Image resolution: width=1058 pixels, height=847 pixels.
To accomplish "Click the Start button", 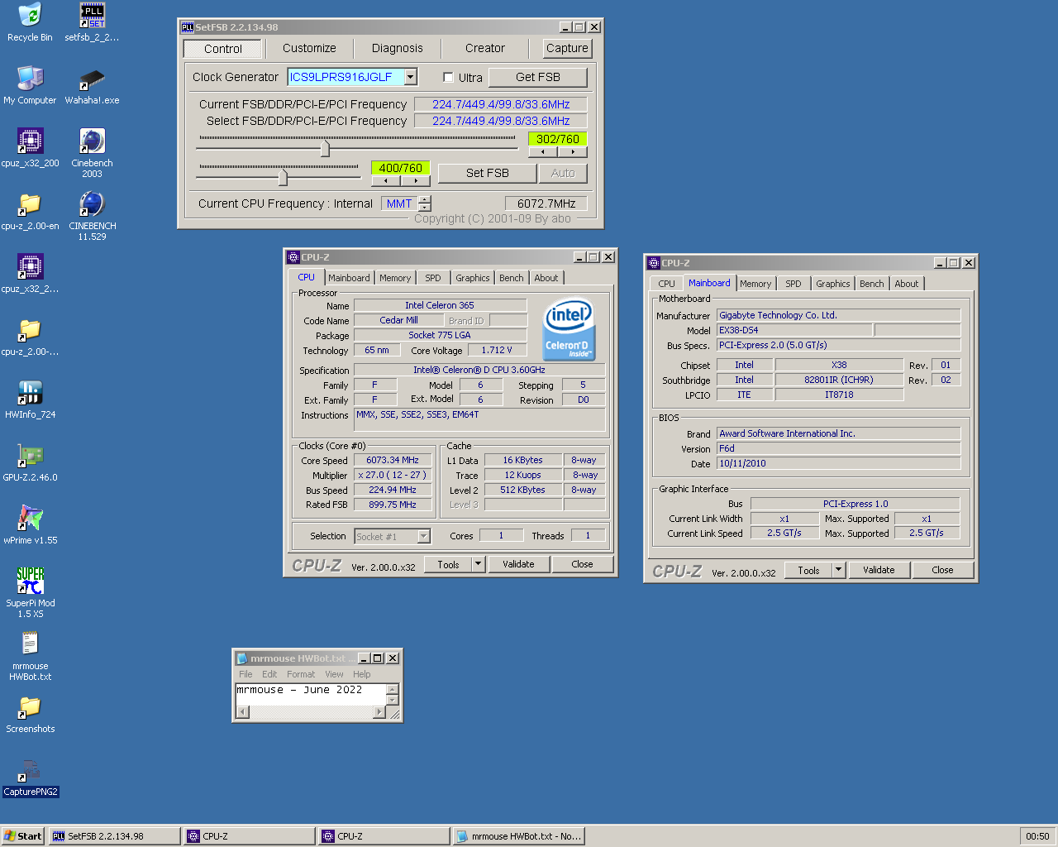I will coord(22,836).
